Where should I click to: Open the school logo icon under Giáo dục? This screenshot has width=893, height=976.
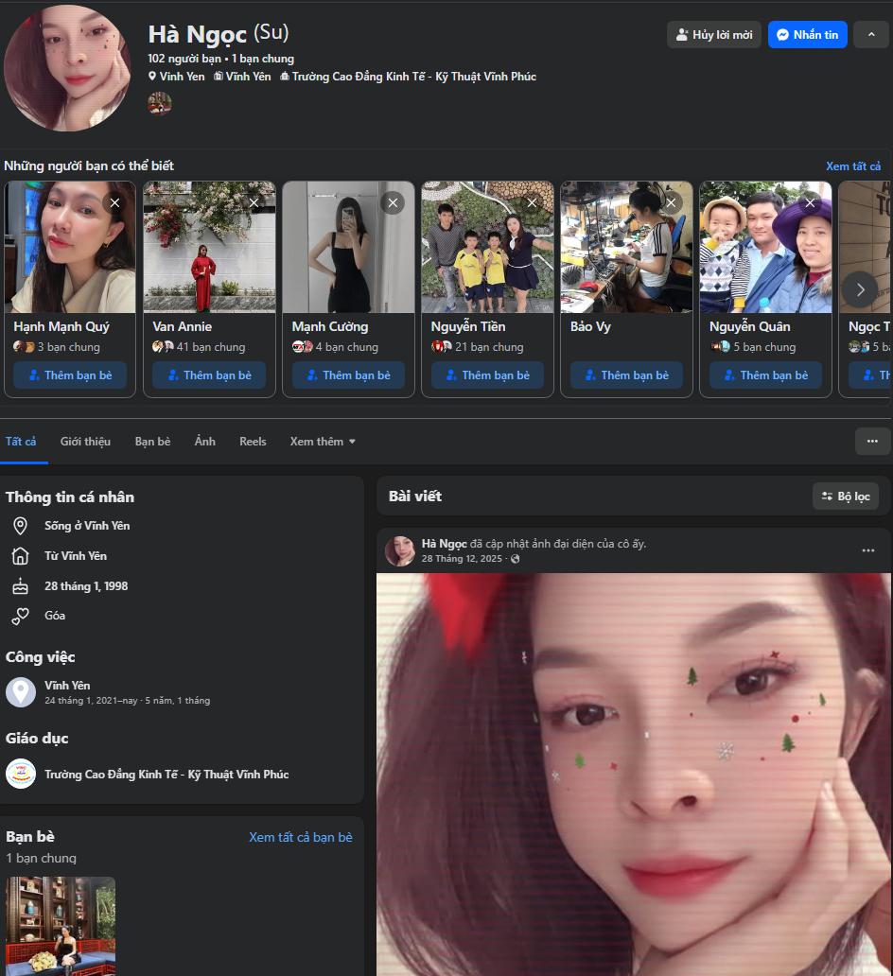tap(21, 774)
